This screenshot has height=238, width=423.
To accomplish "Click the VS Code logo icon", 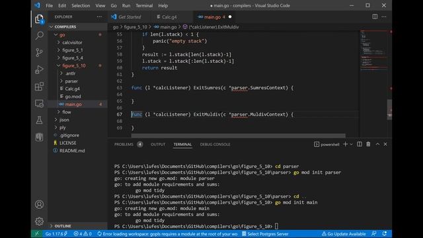I will point(38,5).
